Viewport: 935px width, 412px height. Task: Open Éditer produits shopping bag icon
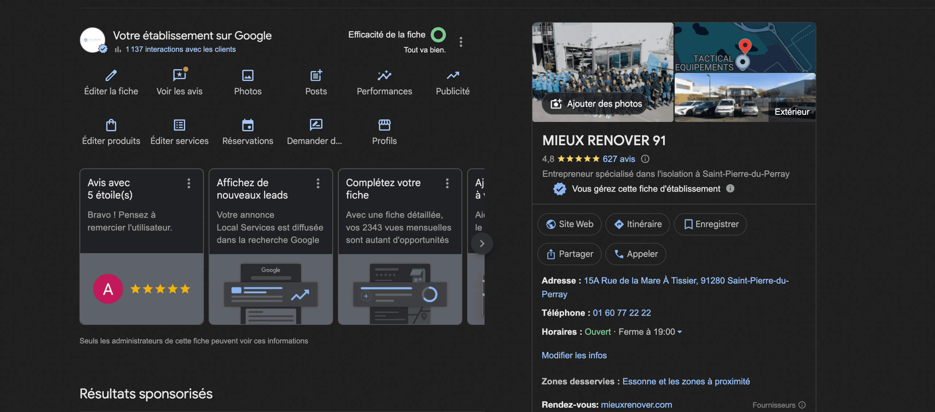pos(111,125)
